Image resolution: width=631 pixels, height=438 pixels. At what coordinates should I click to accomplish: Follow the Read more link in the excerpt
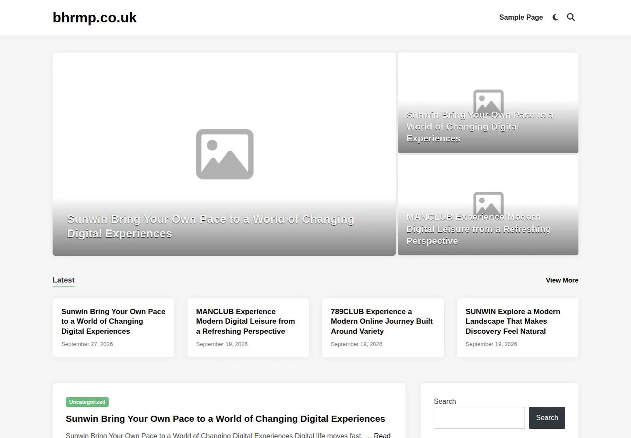click(x=382, y=435)
